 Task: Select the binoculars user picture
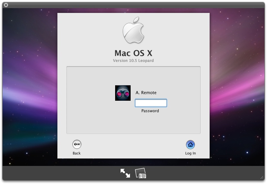pos(123,93)
